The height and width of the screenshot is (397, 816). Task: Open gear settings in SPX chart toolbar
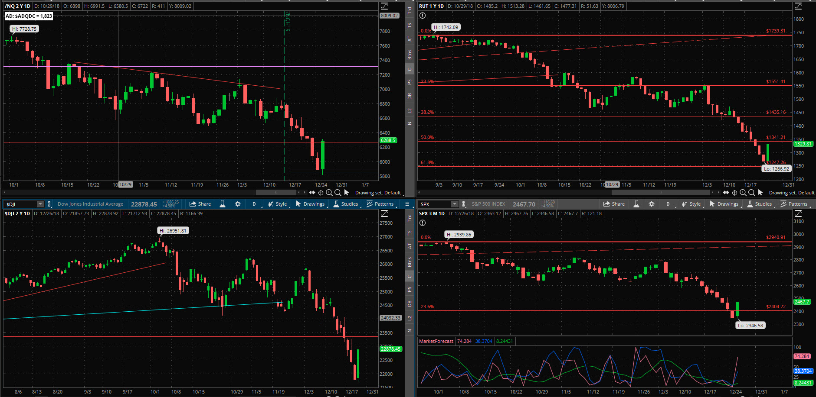652,204
